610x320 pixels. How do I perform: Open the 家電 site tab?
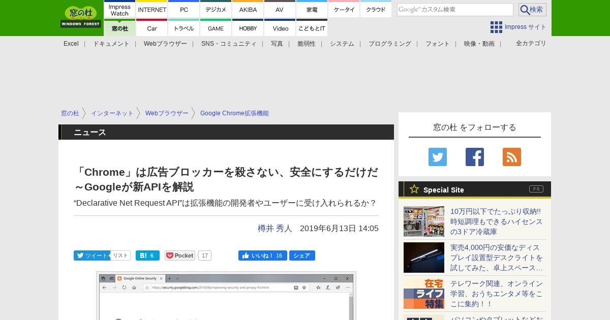[x=312, y=9]
